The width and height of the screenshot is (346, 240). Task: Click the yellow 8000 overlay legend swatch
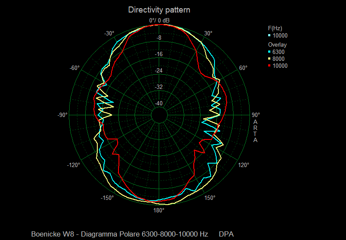269,59
